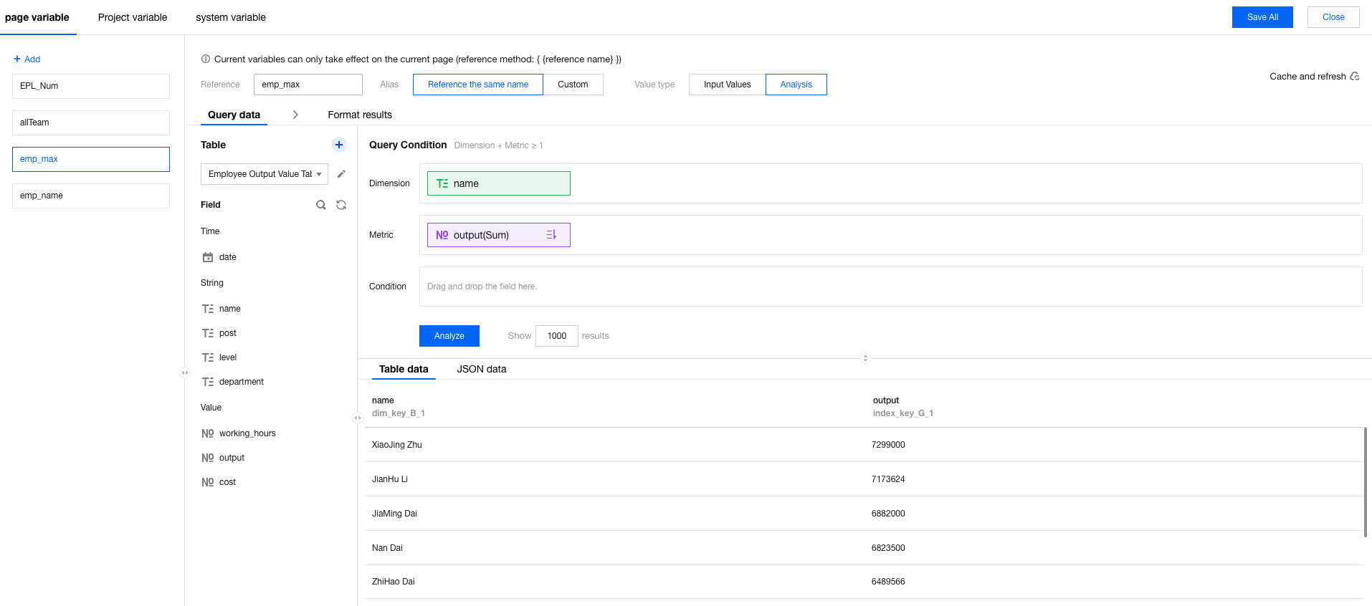1372x606 pixels.
Task: Select the Custom alias option
Action: click(573, 85)
